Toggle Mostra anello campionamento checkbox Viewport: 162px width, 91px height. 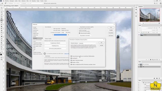(45, 3)
